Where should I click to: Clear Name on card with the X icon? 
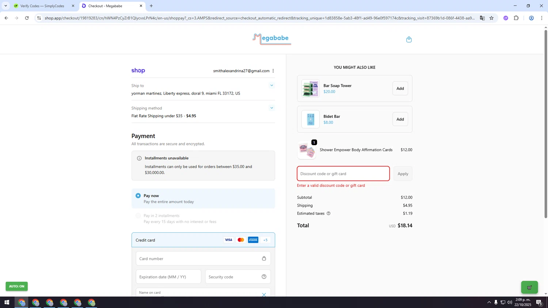click(264, 294)
